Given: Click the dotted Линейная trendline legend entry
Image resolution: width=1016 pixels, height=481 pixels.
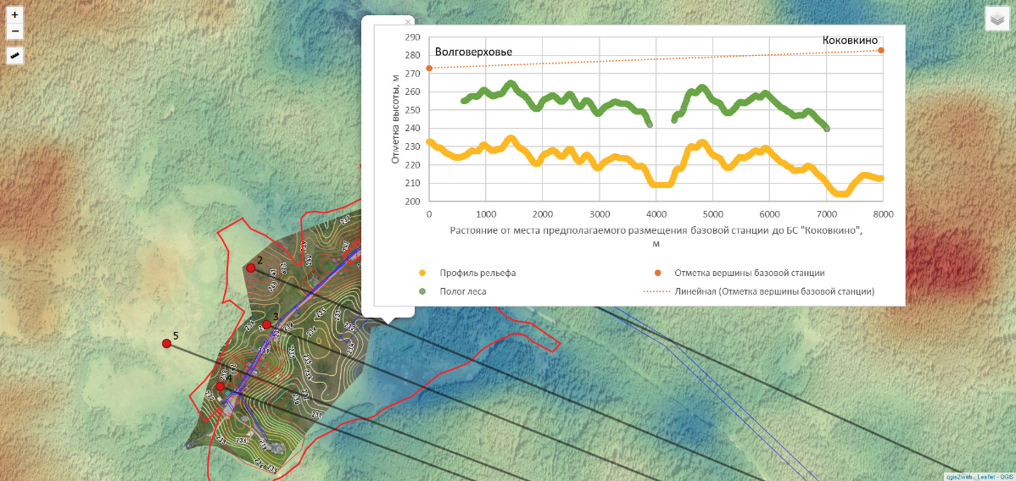Looking at the screenshot, I should coord(774,290).
